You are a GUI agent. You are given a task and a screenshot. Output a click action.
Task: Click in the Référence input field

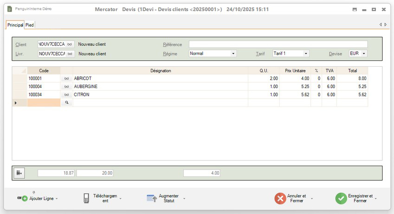pyautogui.click(x=278, y=44)
